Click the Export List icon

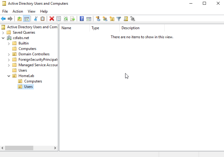(x=73, y=19)
